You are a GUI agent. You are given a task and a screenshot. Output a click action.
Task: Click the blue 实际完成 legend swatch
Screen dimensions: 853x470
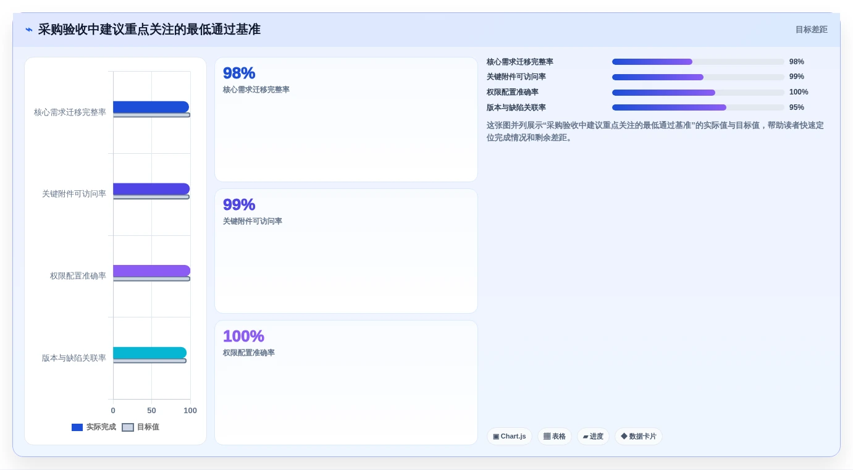pos(77,427)
